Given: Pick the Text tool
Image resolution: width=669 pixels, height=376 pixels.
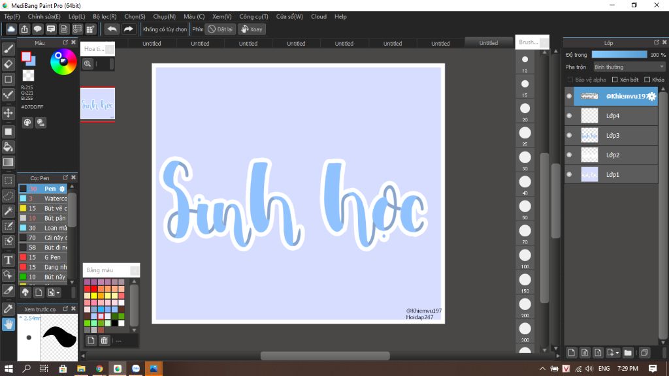Looking at the screenshot, I should [8, 260].
